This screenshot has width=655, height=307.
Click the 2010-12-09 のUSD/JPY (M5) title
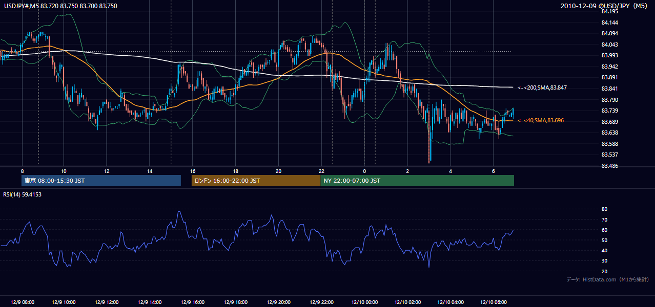[x=605, y=6]
